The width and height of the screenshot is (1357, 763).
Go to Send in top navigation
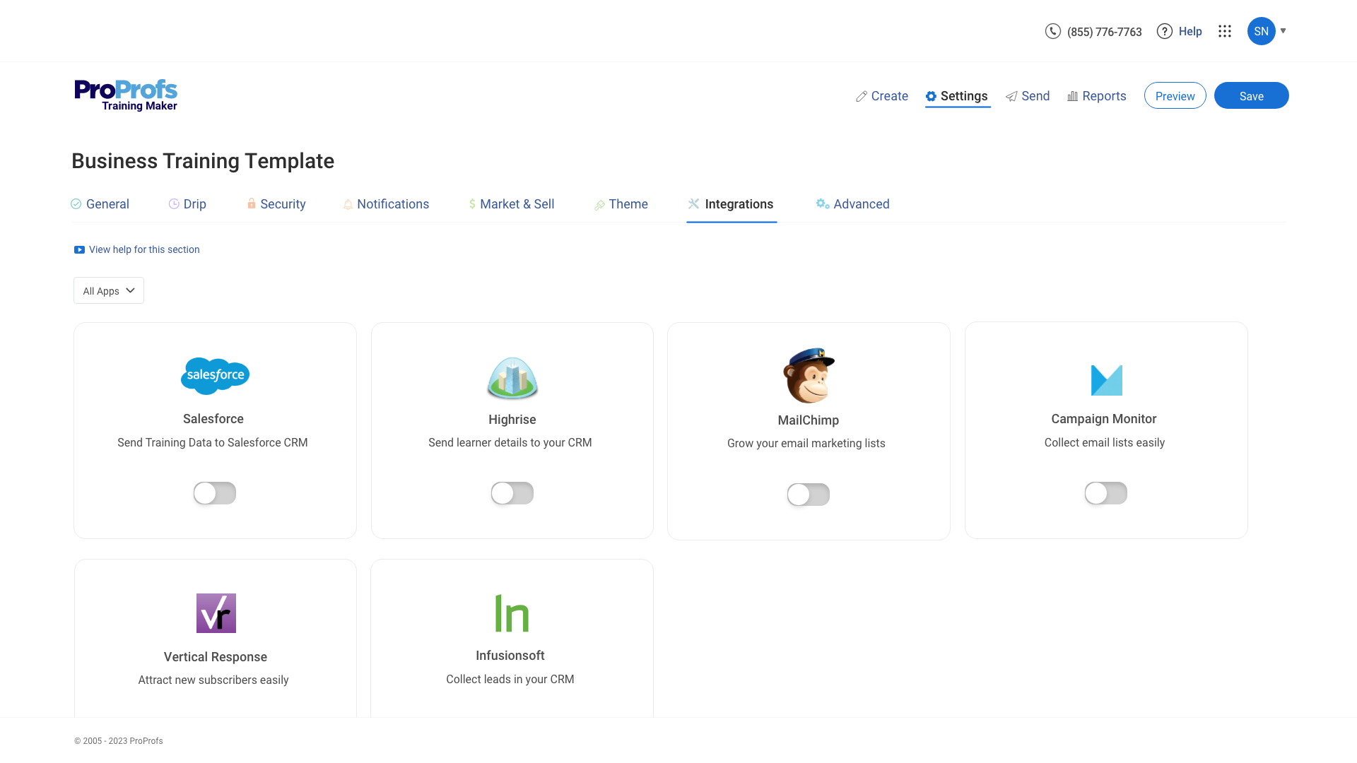click(x=1028, y=96)
